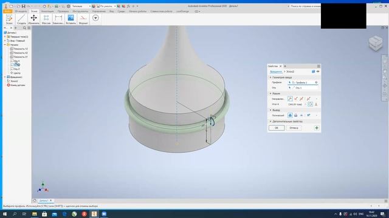Click the Вращение breadcrumb link

click(x=276, y=71)
